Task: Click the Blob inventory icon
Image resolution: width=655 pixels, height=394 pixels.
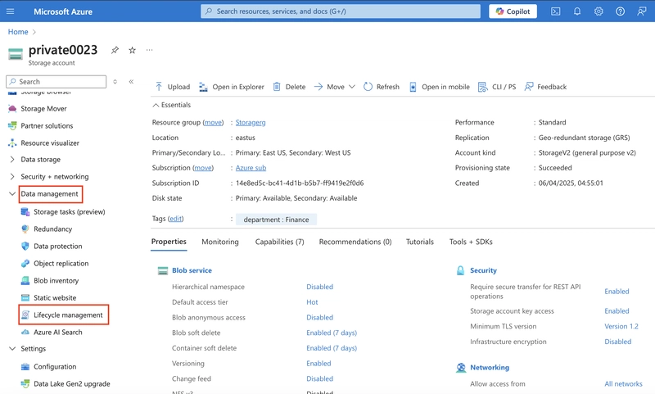Action: [25, 280]
